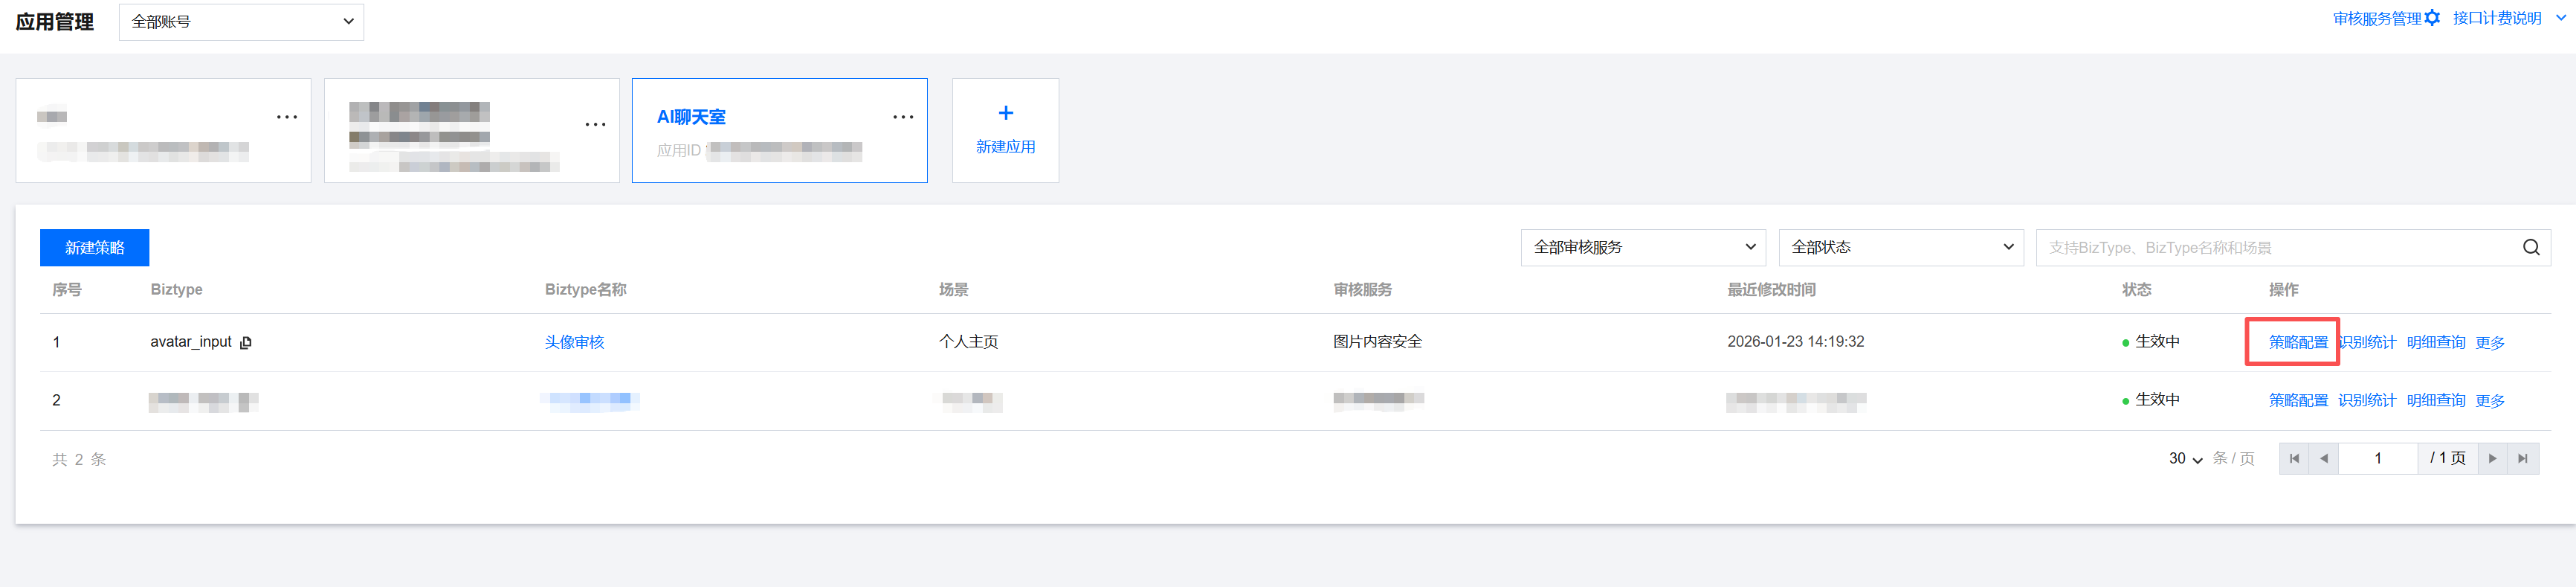Go to the next page arrow
This screenshot has width=2576, height=587.
2492,459
